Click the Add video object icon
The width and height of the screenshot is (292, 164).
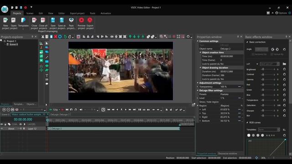(x=42, y=61)
